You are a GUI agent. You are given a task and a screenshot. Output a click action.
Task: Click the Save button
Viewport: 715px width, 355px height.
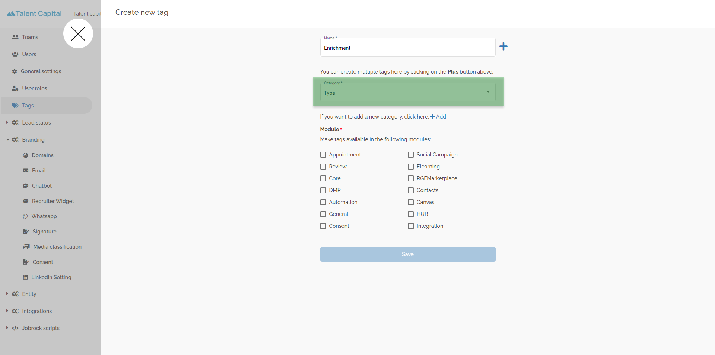pyautogui.click(x=408, y=254)
